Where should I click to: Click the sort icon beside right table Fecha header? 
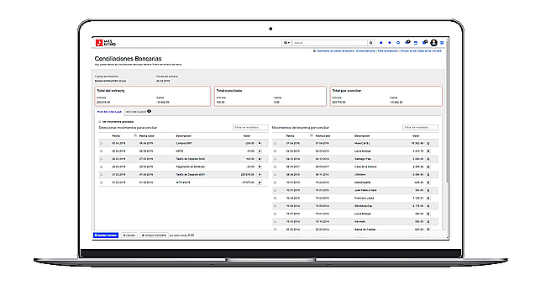tap(312, 135)
